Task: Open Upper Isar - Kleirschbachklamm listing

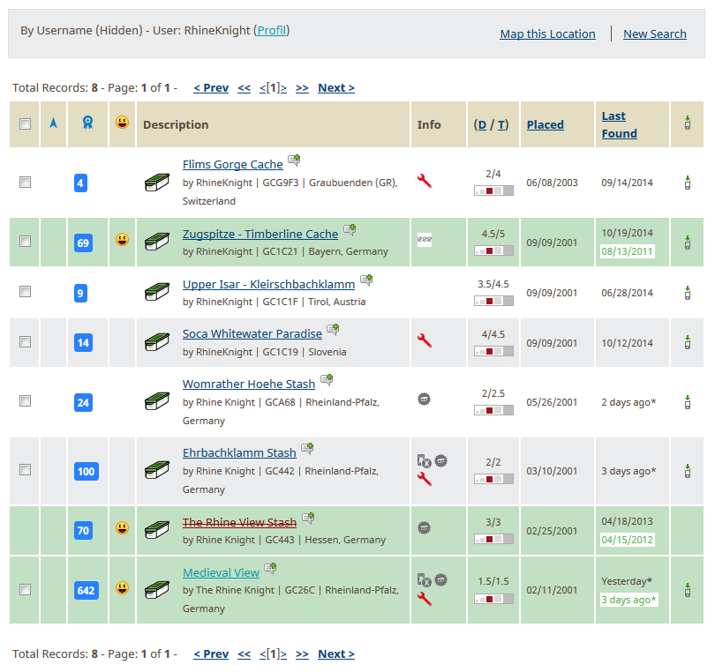Action: point(268,284)
